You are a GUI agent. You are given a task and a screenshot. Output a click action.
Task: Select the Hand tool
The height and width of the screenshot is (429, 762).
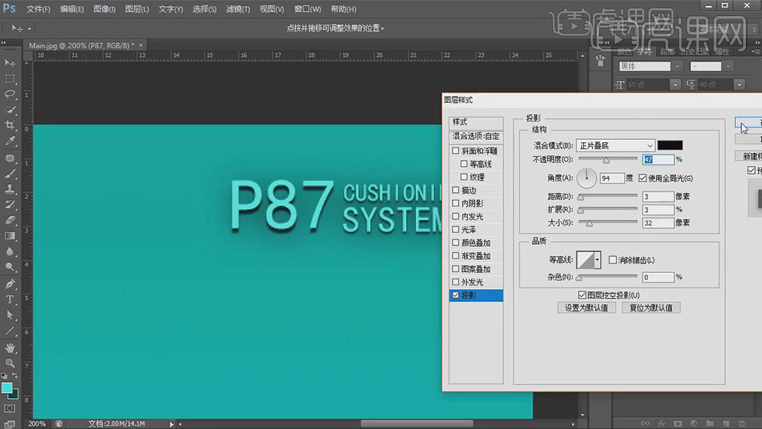pyautogui.click(x=10, y=347)
